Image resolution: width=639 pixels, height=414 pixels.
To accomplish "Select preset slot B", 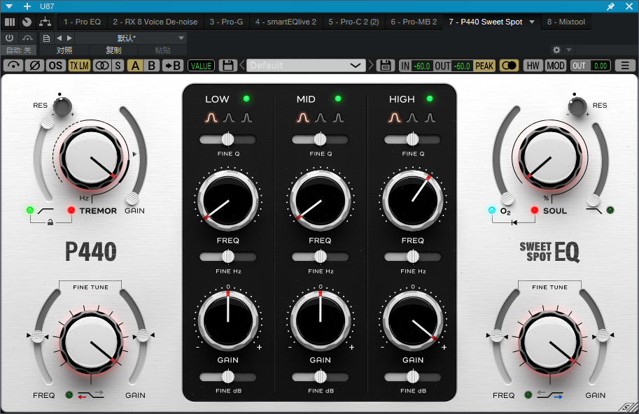I will pos(152,66).
